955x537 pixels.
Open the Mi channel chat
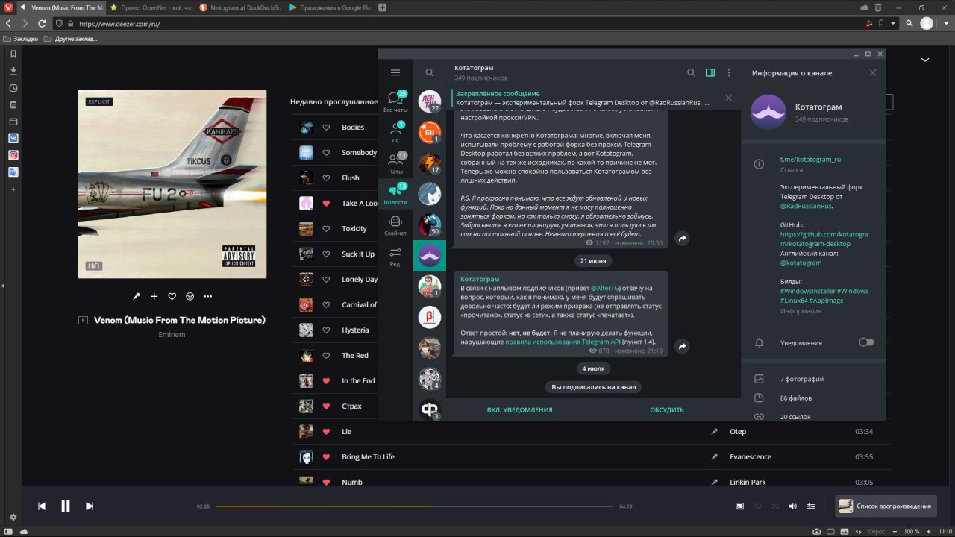coord(430,132)
